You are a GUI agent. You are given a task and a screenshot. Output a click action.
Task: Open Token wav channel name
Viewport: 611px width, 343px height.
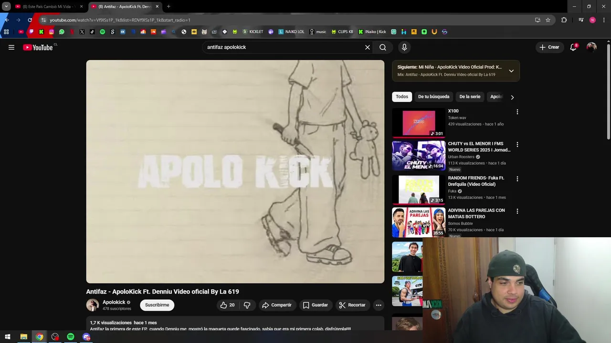(x=457, y=118)
